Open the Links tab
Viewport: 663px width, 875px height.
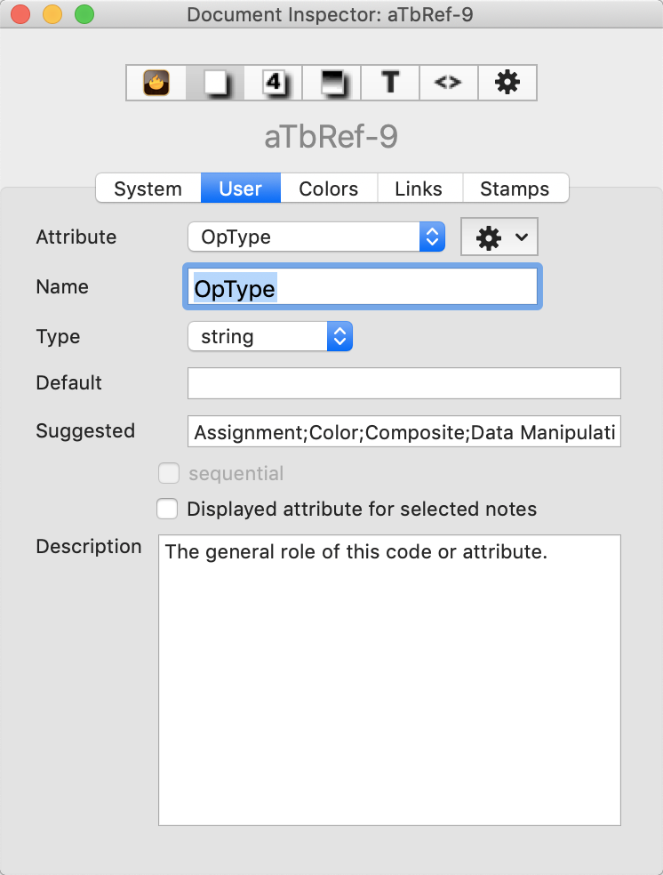click(x=419, y=189)
